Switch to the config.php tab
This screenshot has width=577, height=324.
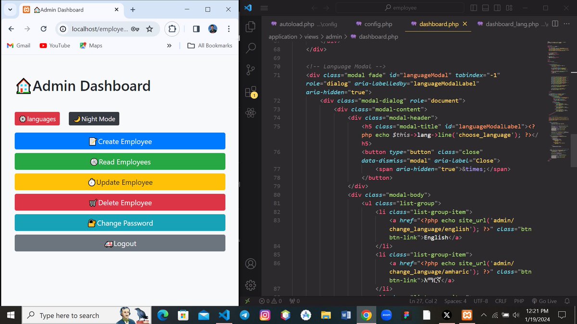(x=374, y=24)
